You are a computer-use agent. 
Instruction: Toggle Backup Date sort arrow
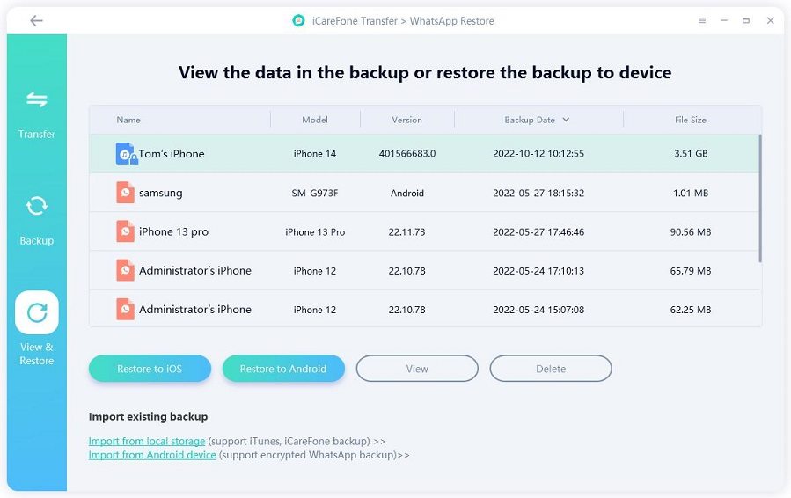point(566,120)
